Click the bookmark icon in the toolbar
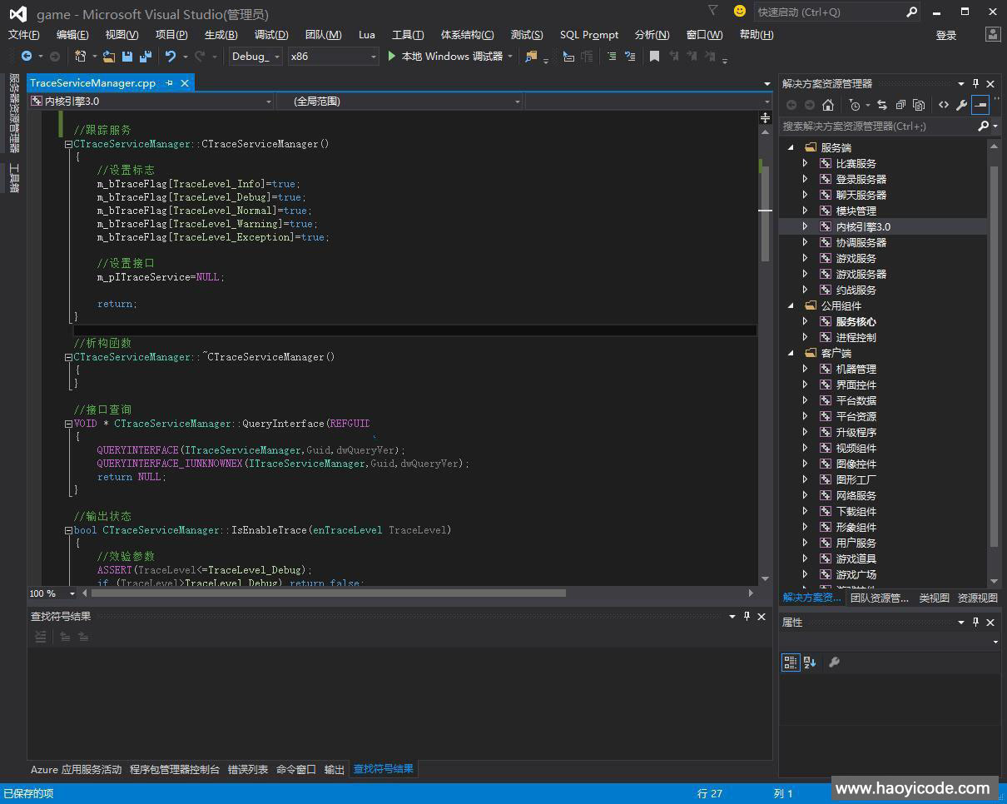 point(654,57)
